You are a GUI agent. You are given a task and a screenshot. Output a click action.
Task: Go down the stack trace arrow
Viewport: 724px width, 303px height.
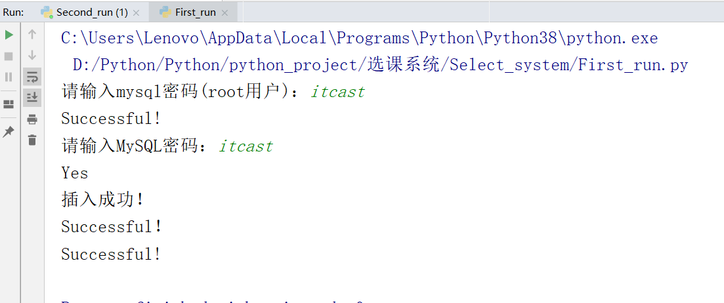click(32, 55)
